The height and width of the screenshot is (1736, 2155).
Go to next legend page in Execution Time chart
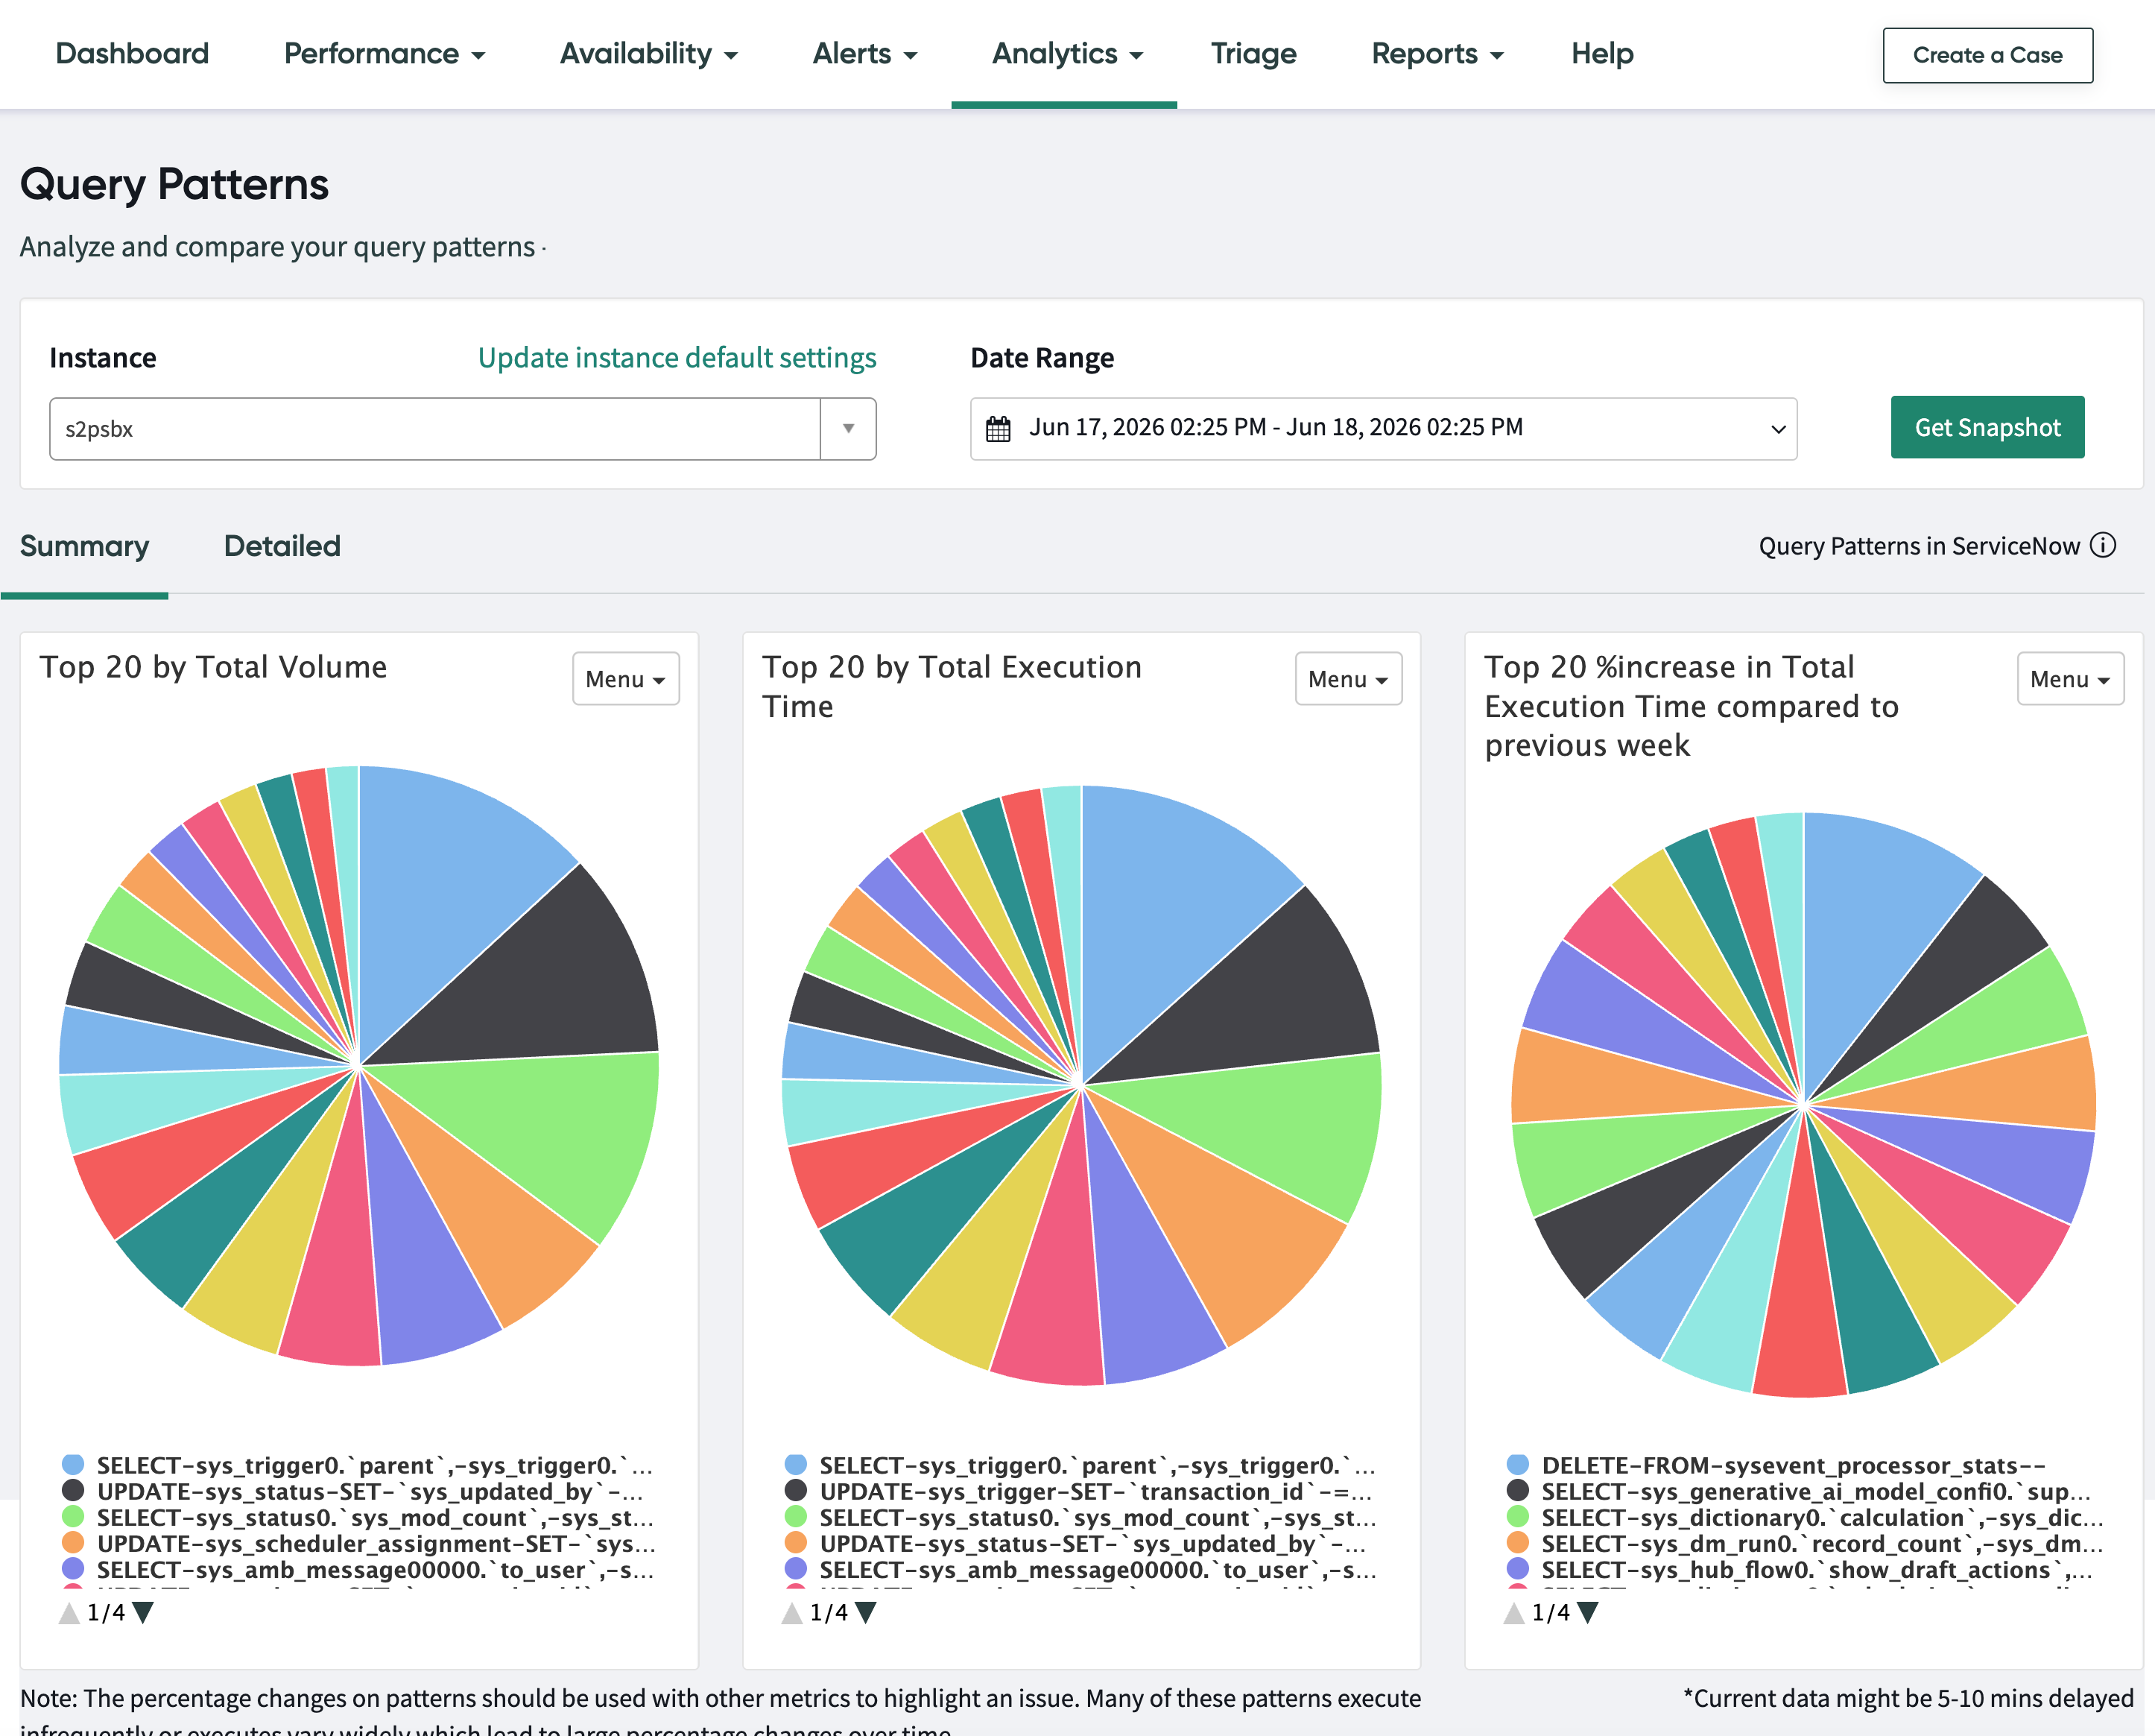pos(866,1613)
